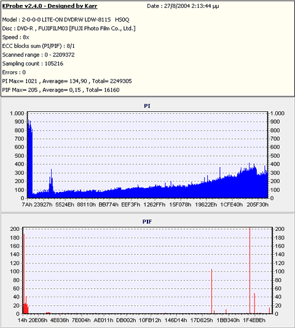The height and width of the screenshot is (328, 295).
Task: Click the tall blue PI spike at chart start
Action: point(30,159)
